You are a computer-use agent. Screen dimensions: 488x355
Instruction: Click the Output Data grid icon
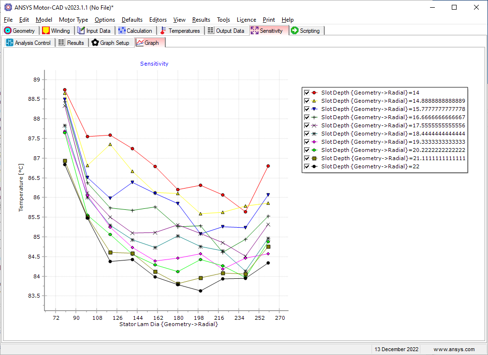pos(211,30)
